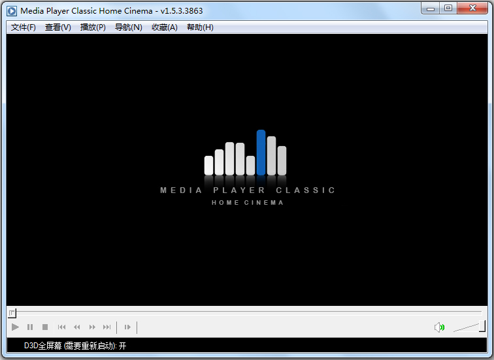Click the MPC app icon in title bar
494x360 pixels.
pos(11,10)
